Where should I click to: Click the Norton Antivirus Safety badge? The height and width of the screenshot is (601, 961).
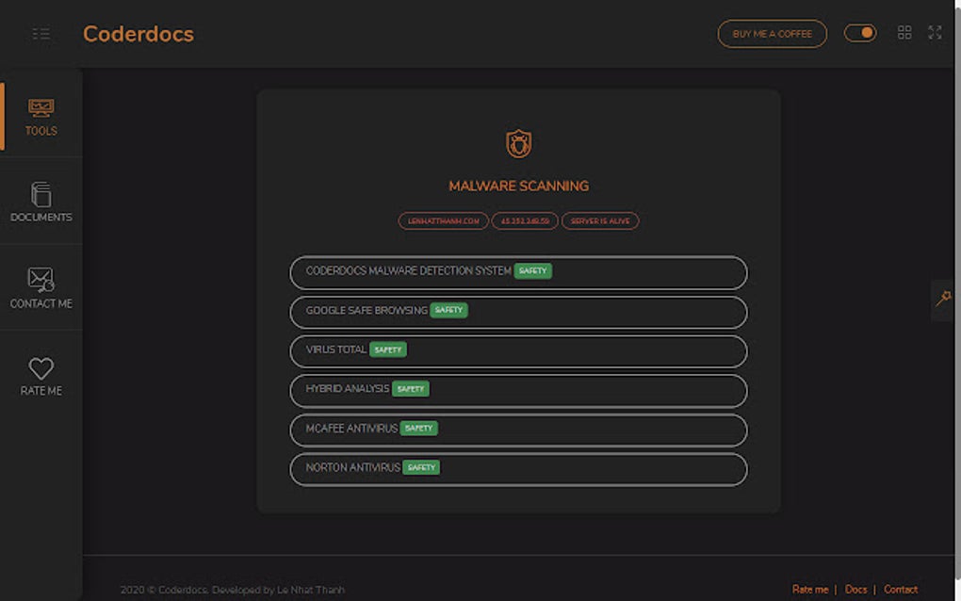(421, 467)
